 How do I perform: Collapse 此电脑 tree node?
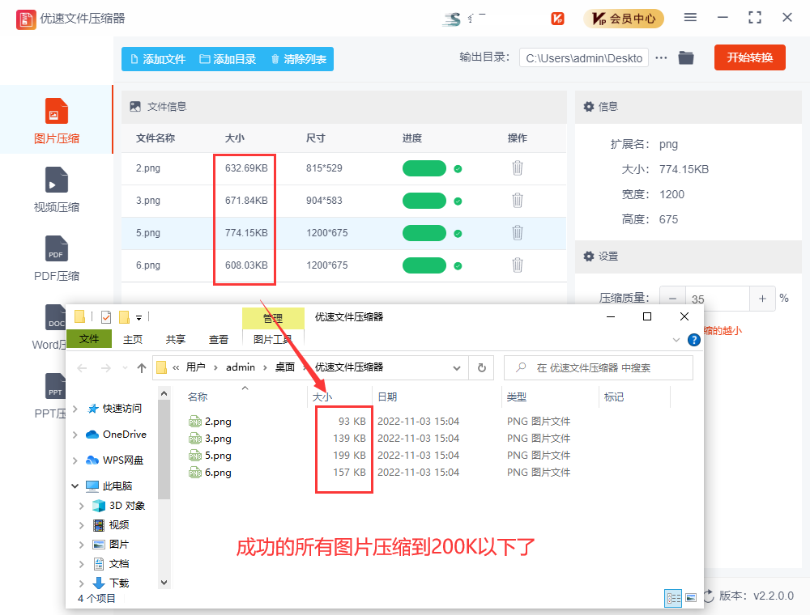[x=75, y=486]
